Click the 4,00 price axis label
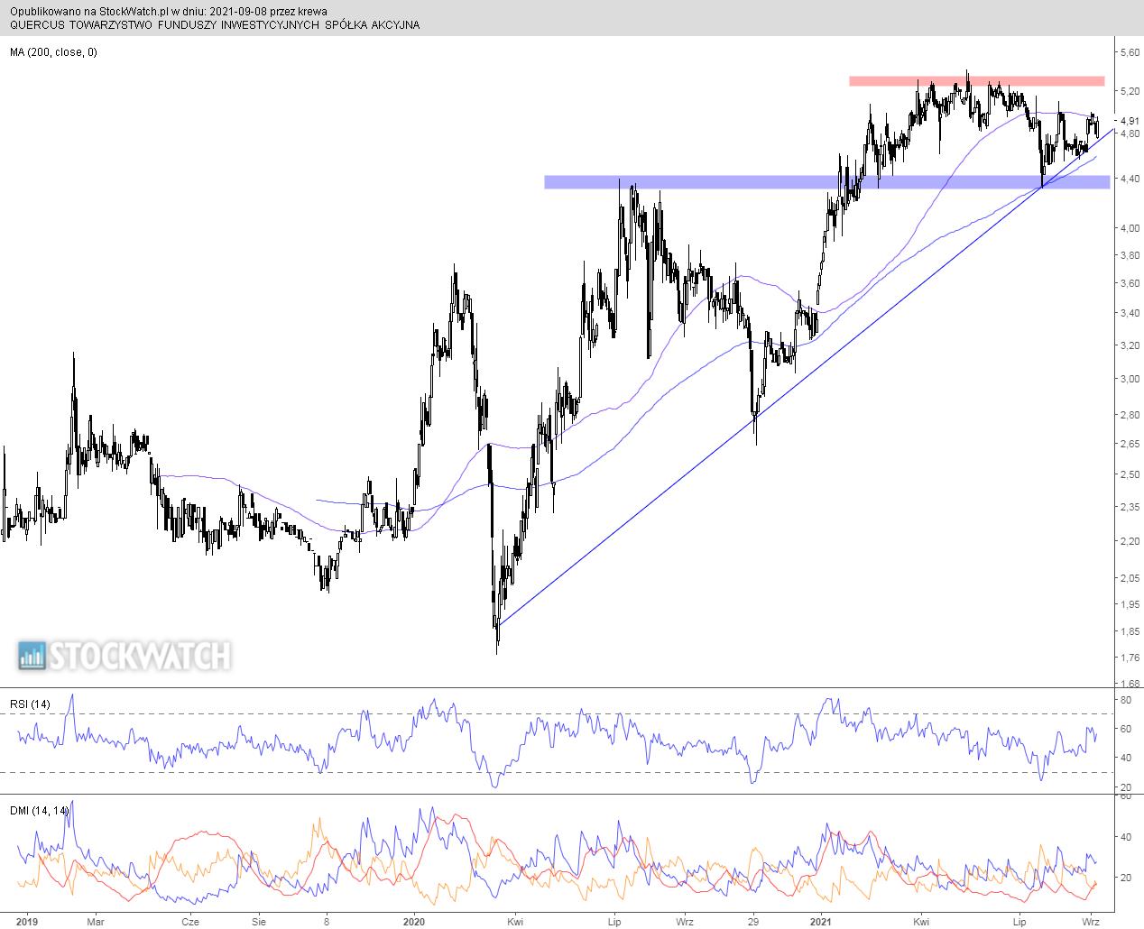 pos(1128,228)
